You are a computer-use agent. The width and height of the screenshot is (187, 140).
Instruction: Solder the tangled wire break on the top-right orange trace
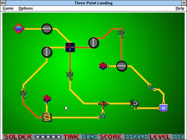click(x=122, y=33)
